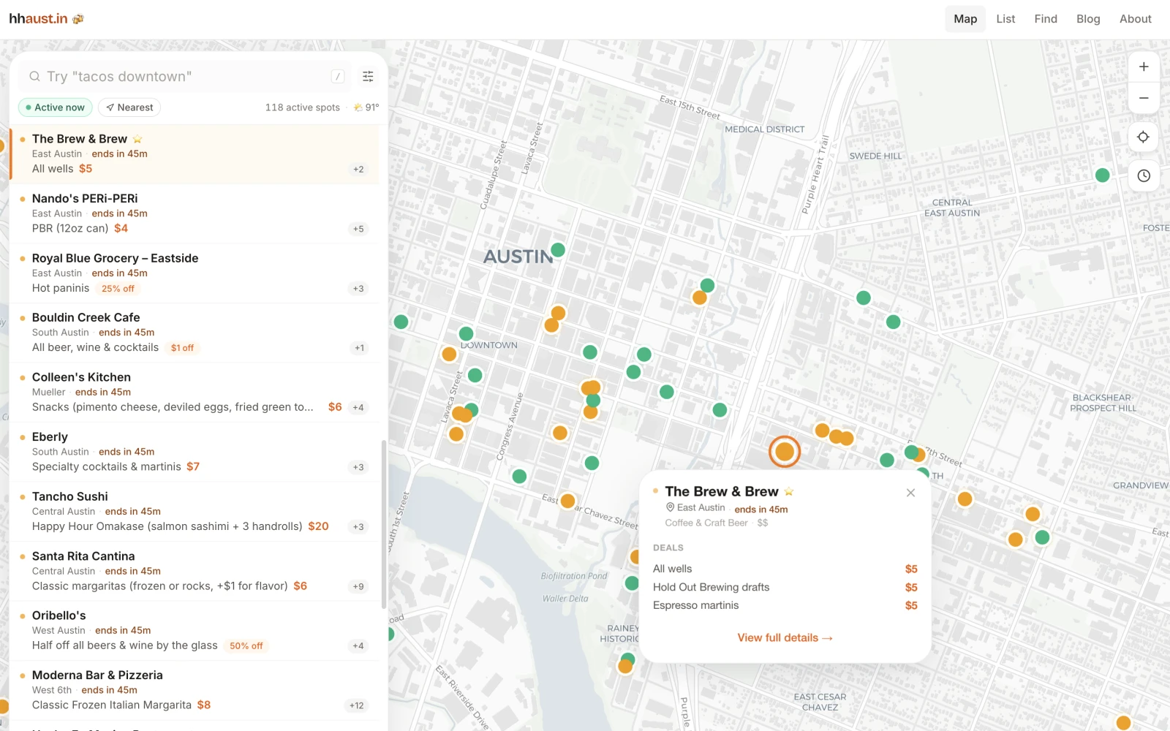The width and height of the screenshot is (1170, 731).
Task: Expand +9 deals for Santa Rita Cantina
Action: (x=358, y=586)
